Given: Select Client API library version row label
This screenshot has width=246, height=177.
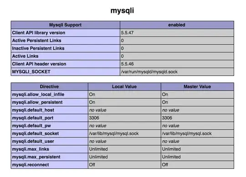Looking at the screenshot, I should point(39,33).
